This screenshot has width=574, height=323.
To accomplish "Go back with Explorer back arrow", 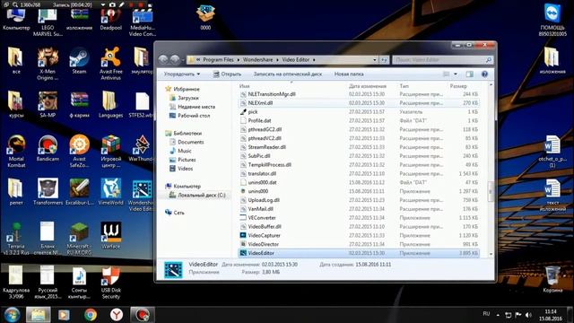I will point(163,59).
